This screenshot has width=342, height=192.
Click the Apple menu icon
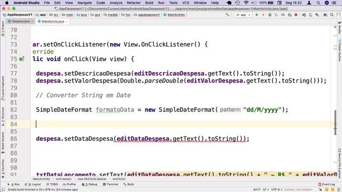(6, 3)
